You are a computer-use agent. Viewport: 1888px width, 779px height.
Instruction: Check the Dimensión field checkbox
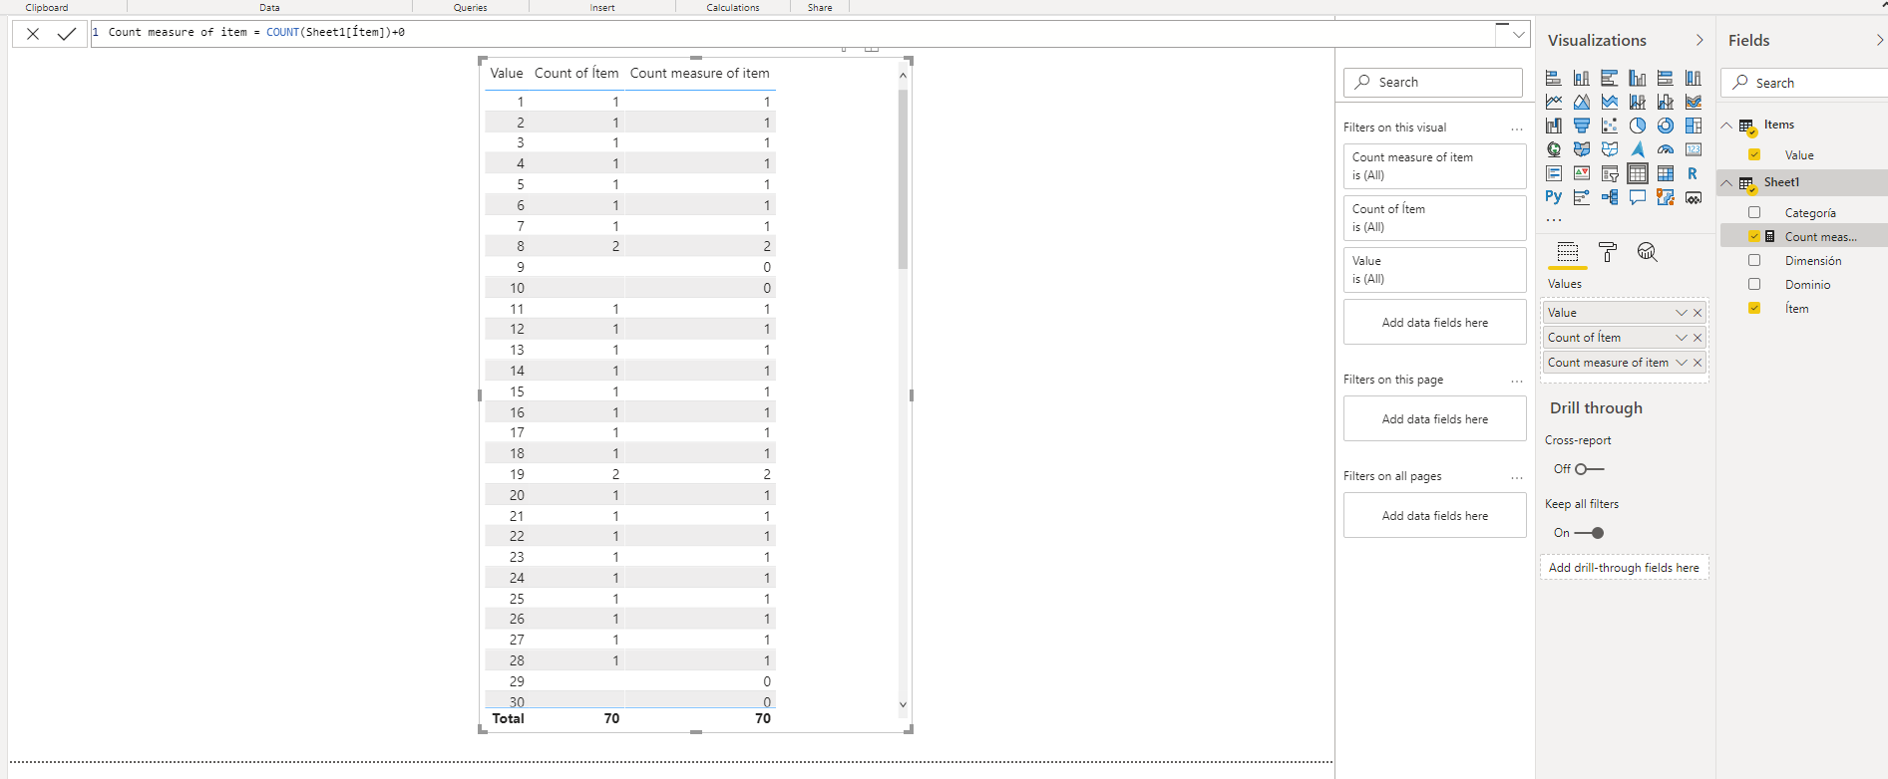click(1754, 260)
